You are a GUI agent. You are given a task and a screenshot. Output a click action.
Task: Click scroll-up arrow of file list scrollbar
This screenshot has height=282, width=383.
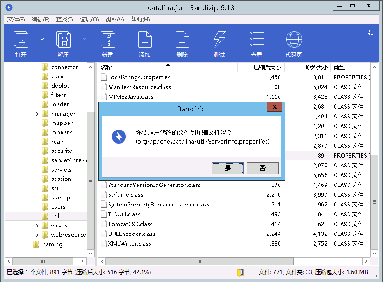click(374, 67)
